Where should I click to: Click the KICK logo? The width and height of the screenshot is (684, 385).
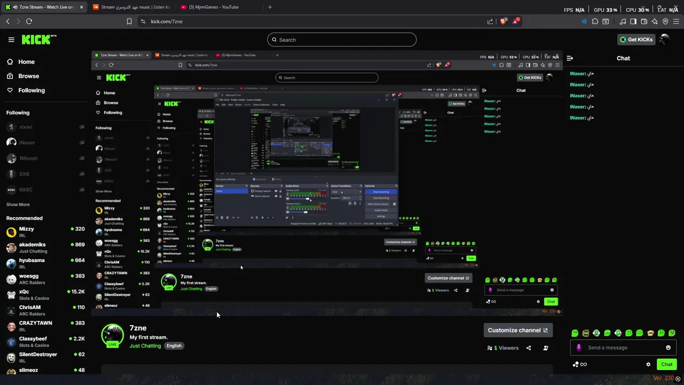coord(38,40)
